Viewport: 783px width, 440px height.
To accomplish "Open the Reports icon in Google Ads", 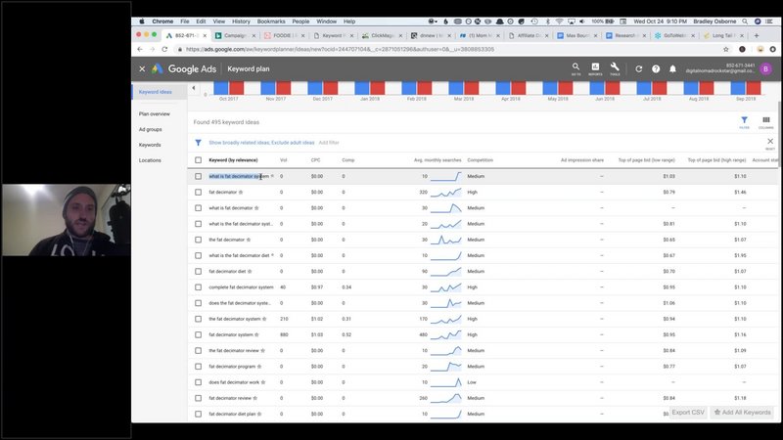I will (x=595, y=68).
